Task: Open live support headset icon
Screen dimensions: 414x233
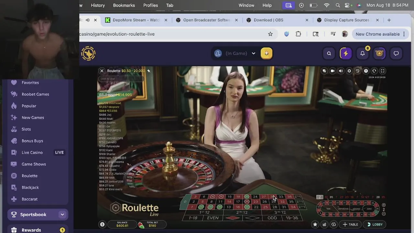Action: pos(374,71)
